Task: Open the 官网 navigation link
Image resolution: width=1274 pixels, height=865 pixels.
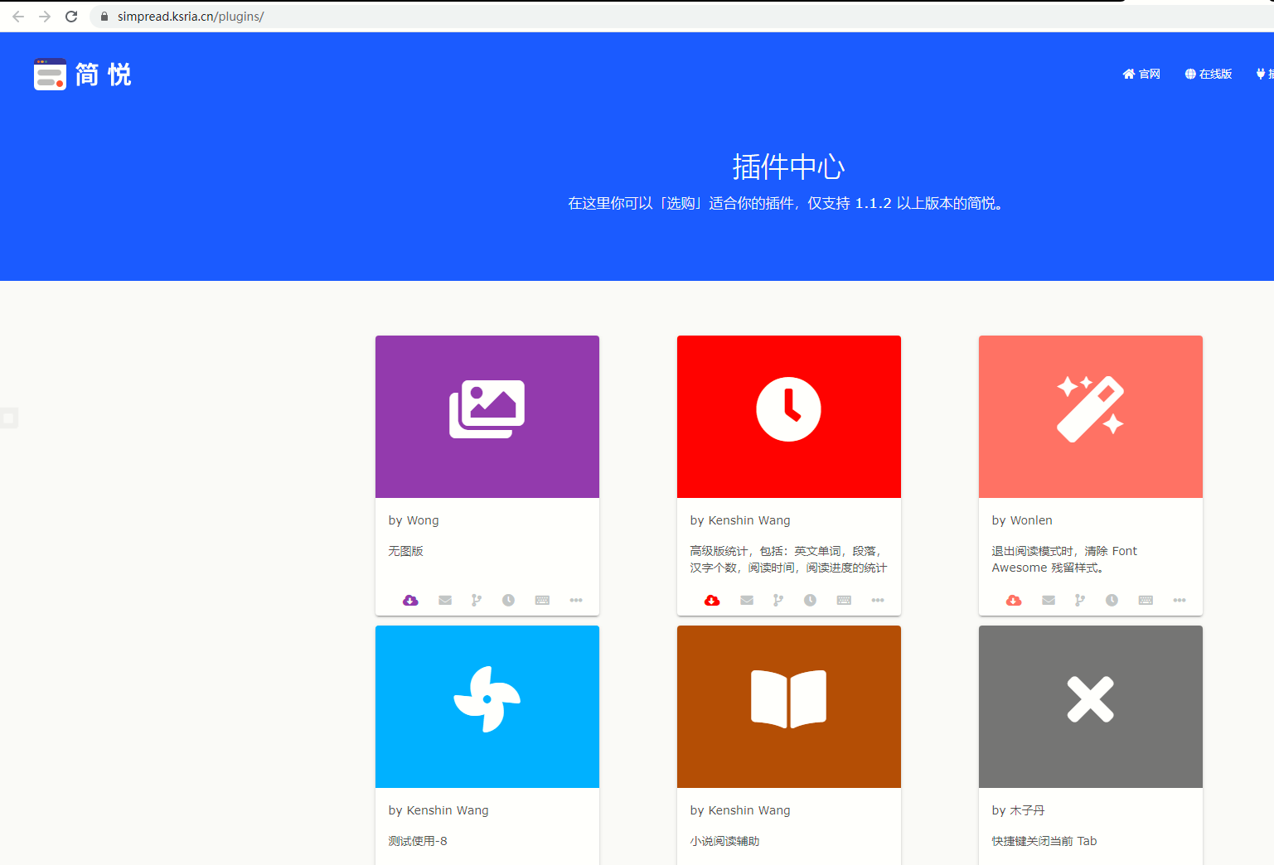Action: (x=1141, y=74)
